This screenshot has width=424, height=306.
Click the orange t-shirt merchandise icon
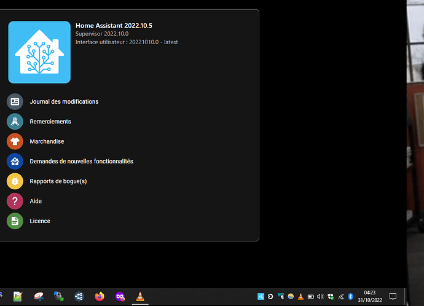tap(15, 141)
